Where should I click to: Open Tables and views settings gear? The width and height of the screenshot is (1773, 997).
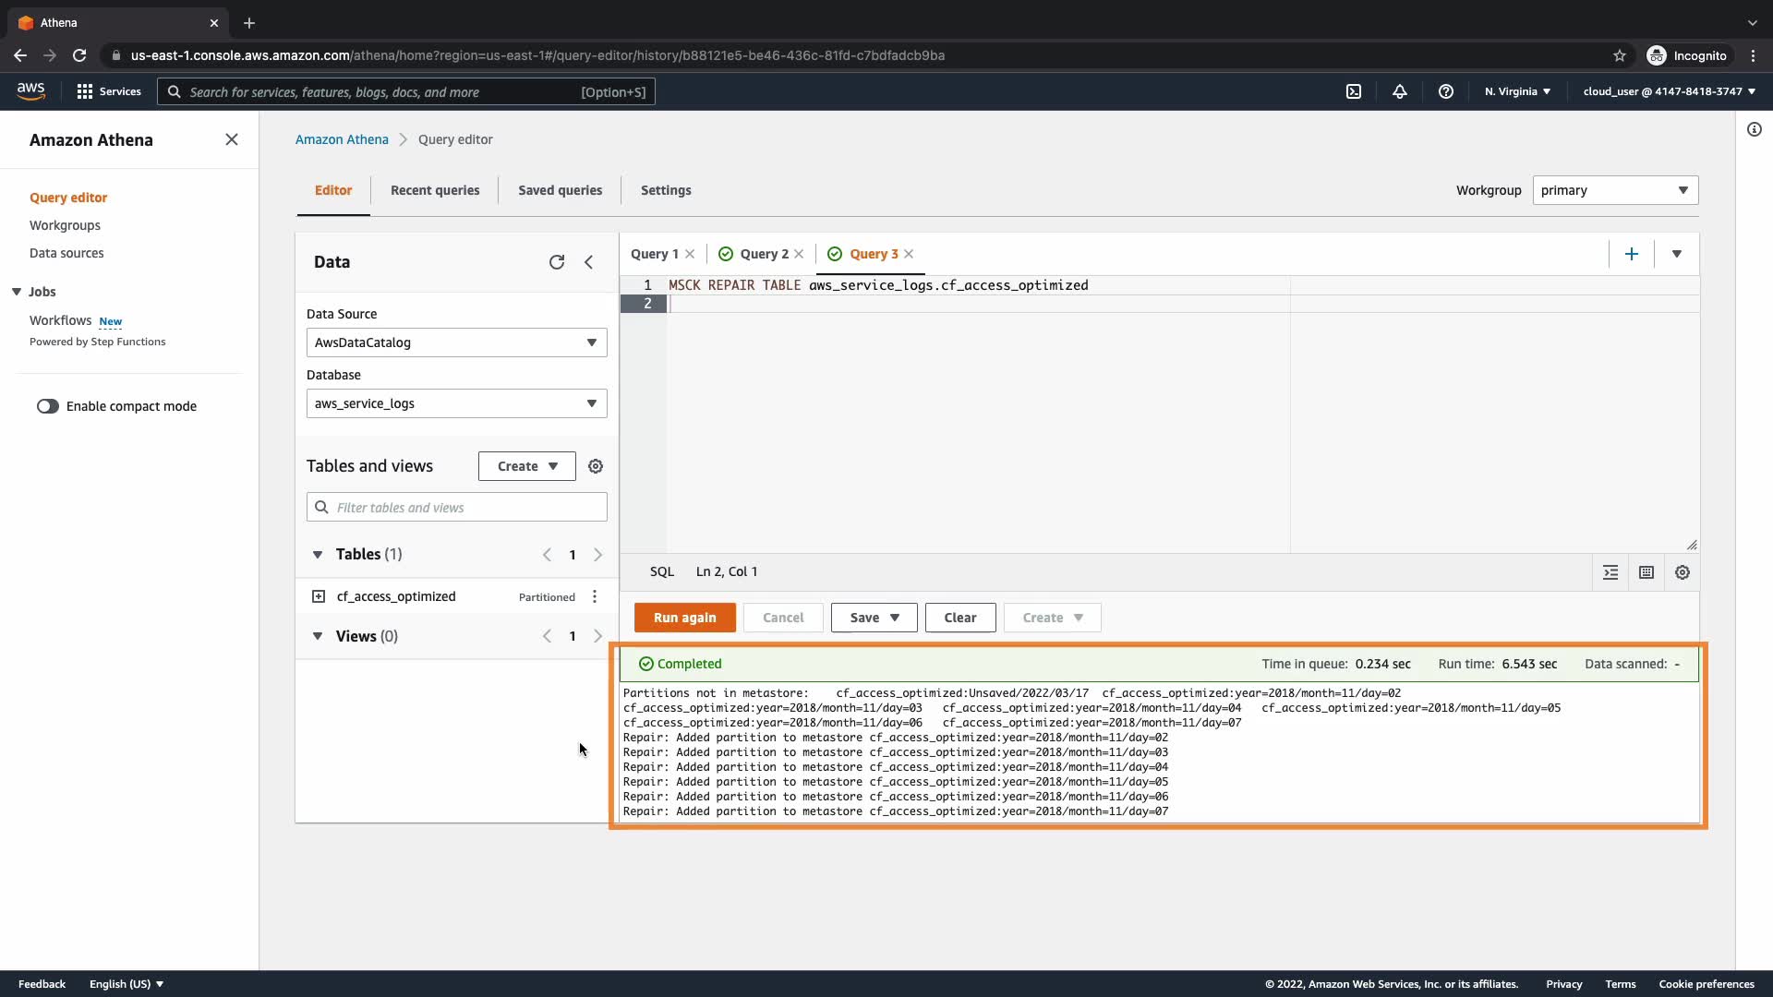coord(596,466)
